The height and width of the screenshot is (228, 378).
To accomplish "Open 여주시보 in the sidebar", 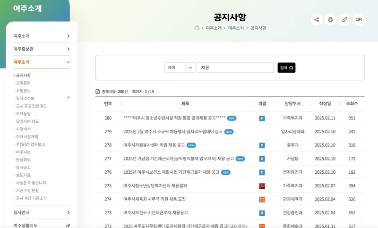I will (x=23, y=152).
